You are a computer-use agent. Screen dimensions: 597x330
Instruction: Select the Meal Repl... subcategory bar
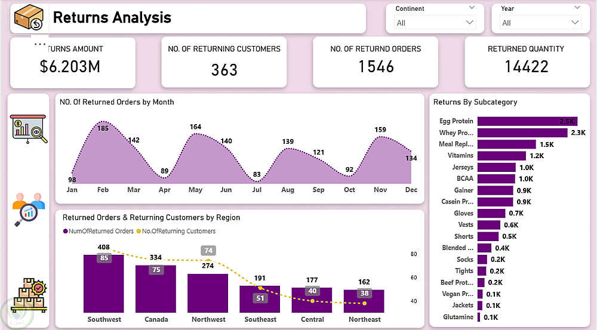coord(507,144)
